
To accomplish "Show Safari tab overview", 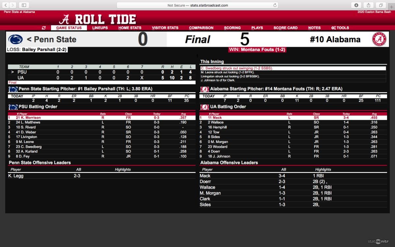I will pos(381,5).
